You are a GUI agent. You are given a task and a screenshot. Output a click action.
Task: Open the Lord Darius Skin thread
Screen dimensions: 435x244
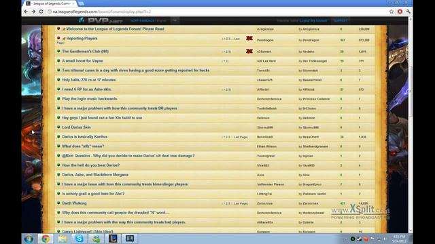(x=76, y=127)
